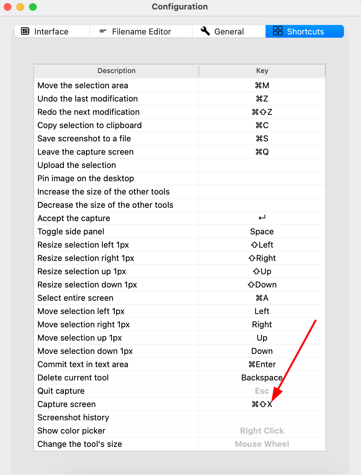
Task: Click the grid icon on the Interface tab
Action: coord(25,31)
